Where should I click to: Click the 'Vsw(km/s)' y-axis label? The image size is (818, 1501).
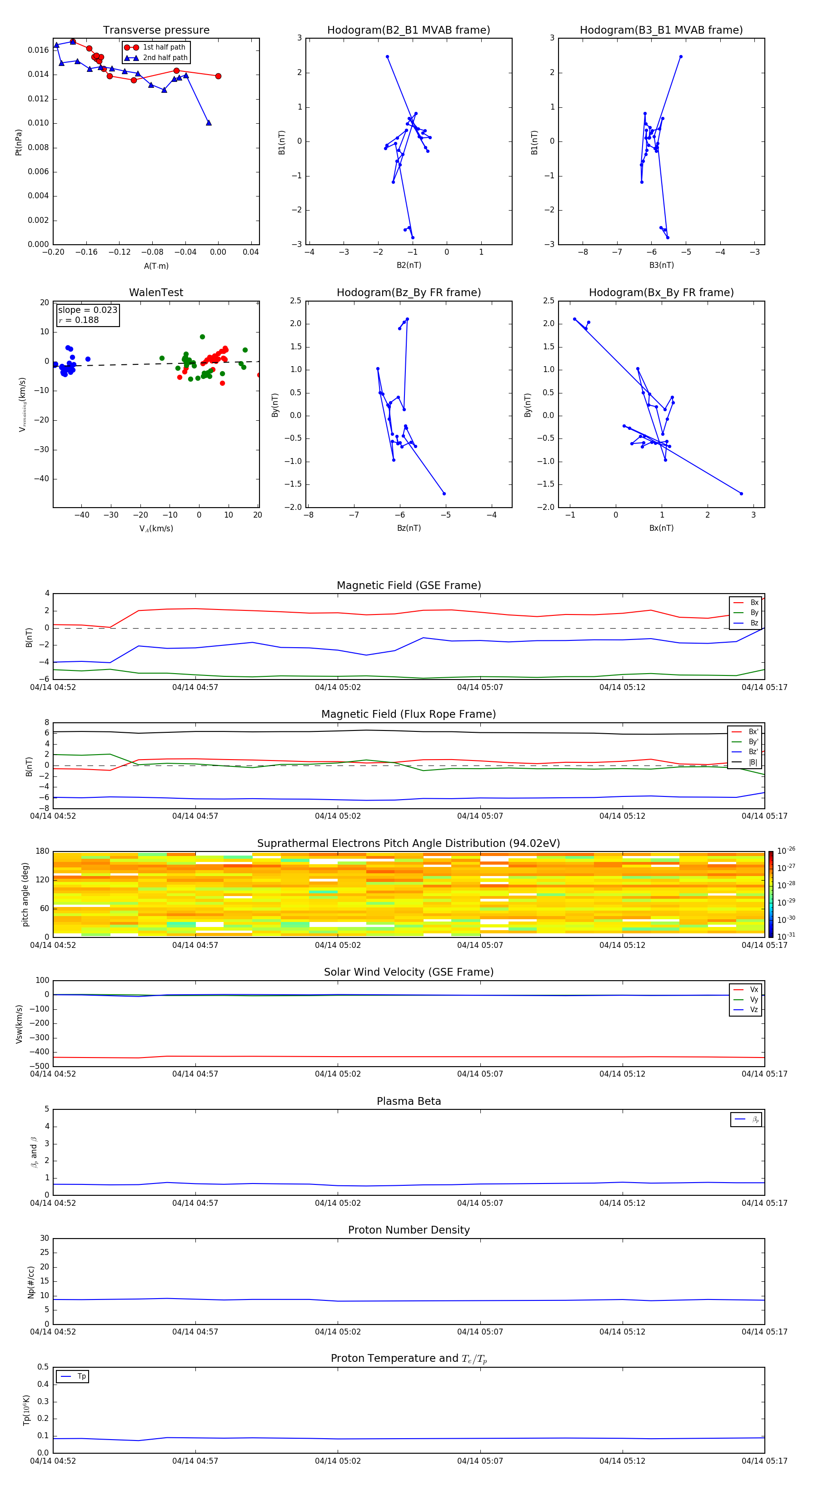19,1024
